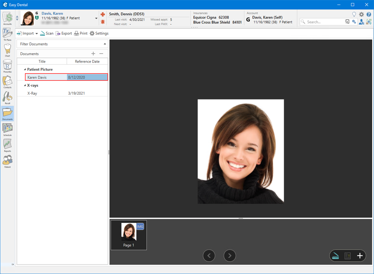Screen dimensions: 374x274
Task: Collapse the X-rays tree group
Action: (25, 86)
